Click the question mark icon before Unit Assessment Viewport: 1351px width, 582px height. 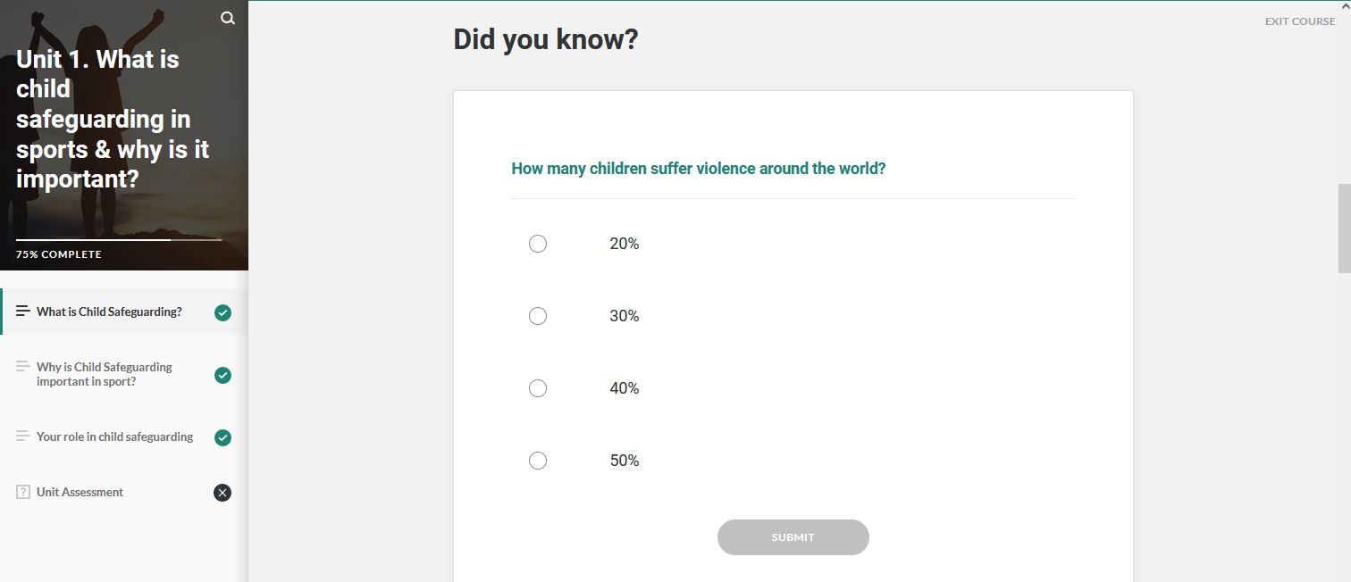(23, 492)
